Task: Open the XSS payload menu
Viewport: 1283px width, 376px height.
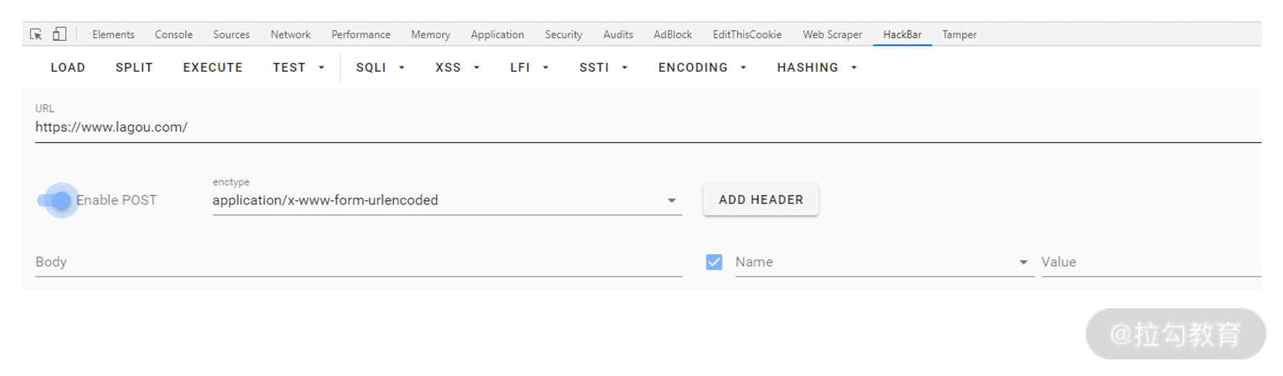Action: point(457,68)
